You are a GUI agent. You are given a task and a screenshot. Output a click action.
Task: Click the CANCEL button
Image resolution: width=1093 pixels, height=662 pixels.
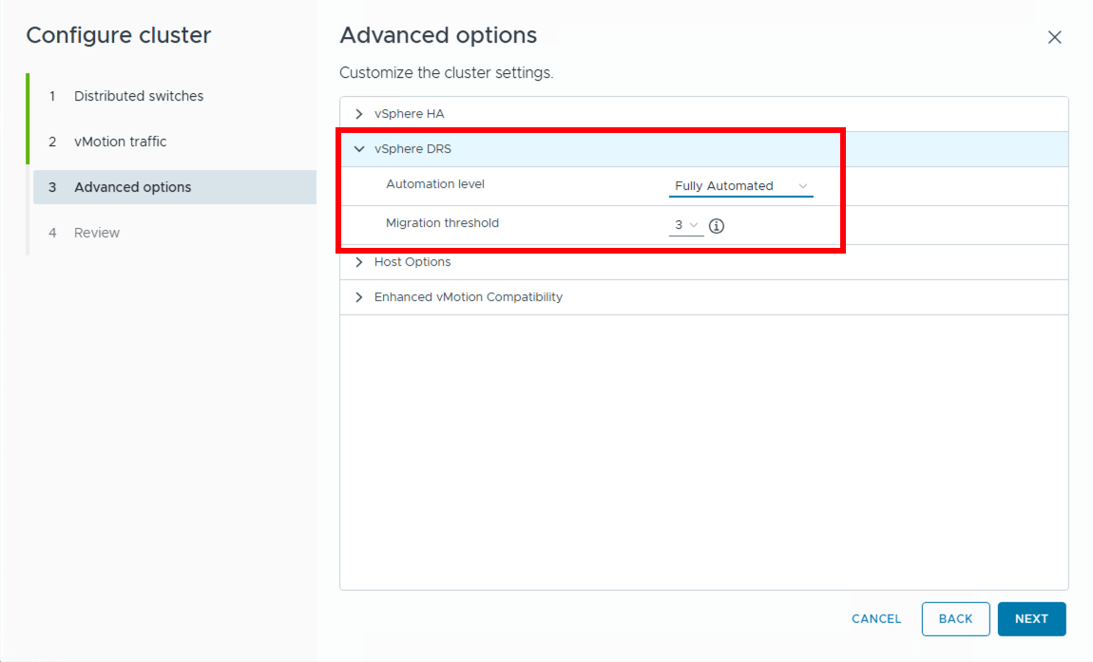pyautogui.click(x=876, y=619)
